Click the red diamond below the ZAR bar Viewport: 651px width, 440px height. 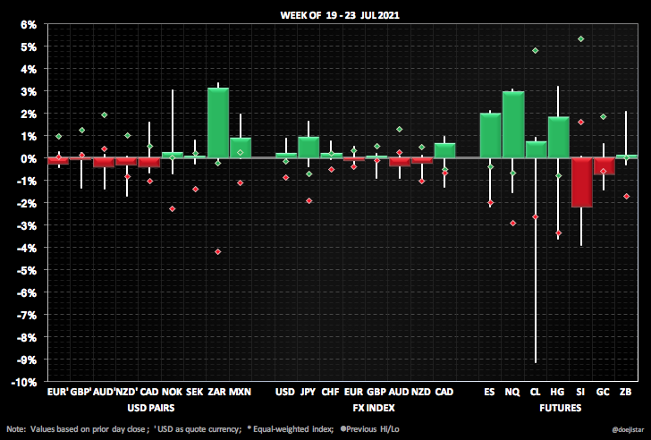[x=217, y=252]
